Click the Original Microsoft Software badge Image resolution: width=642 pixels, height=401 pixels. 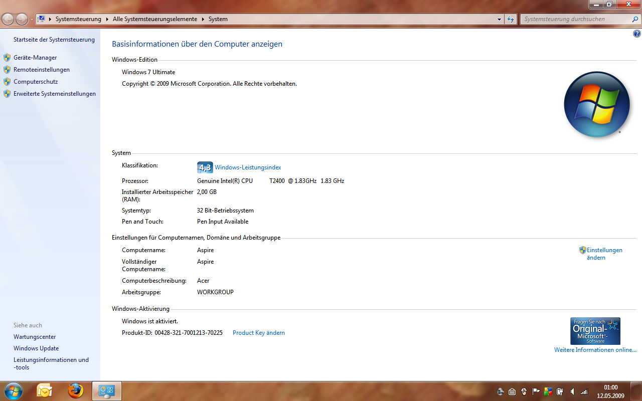[x=595, y=331]
